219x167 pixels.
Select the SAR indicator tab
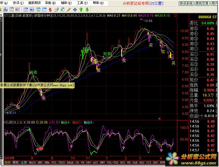coord(135,162)
